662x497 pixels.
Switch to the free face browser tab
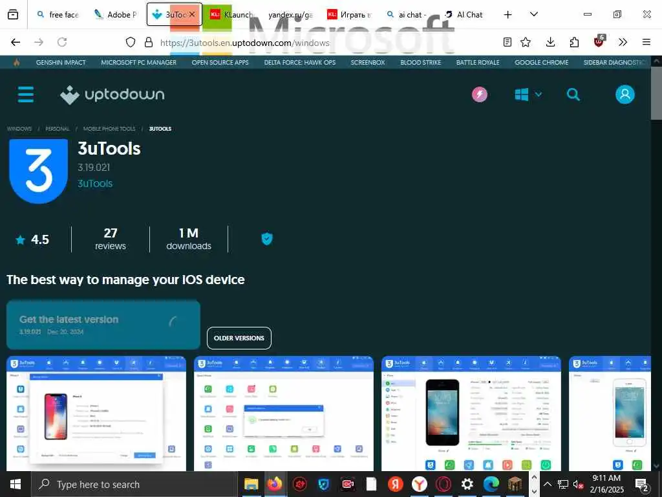pos(58,14)
